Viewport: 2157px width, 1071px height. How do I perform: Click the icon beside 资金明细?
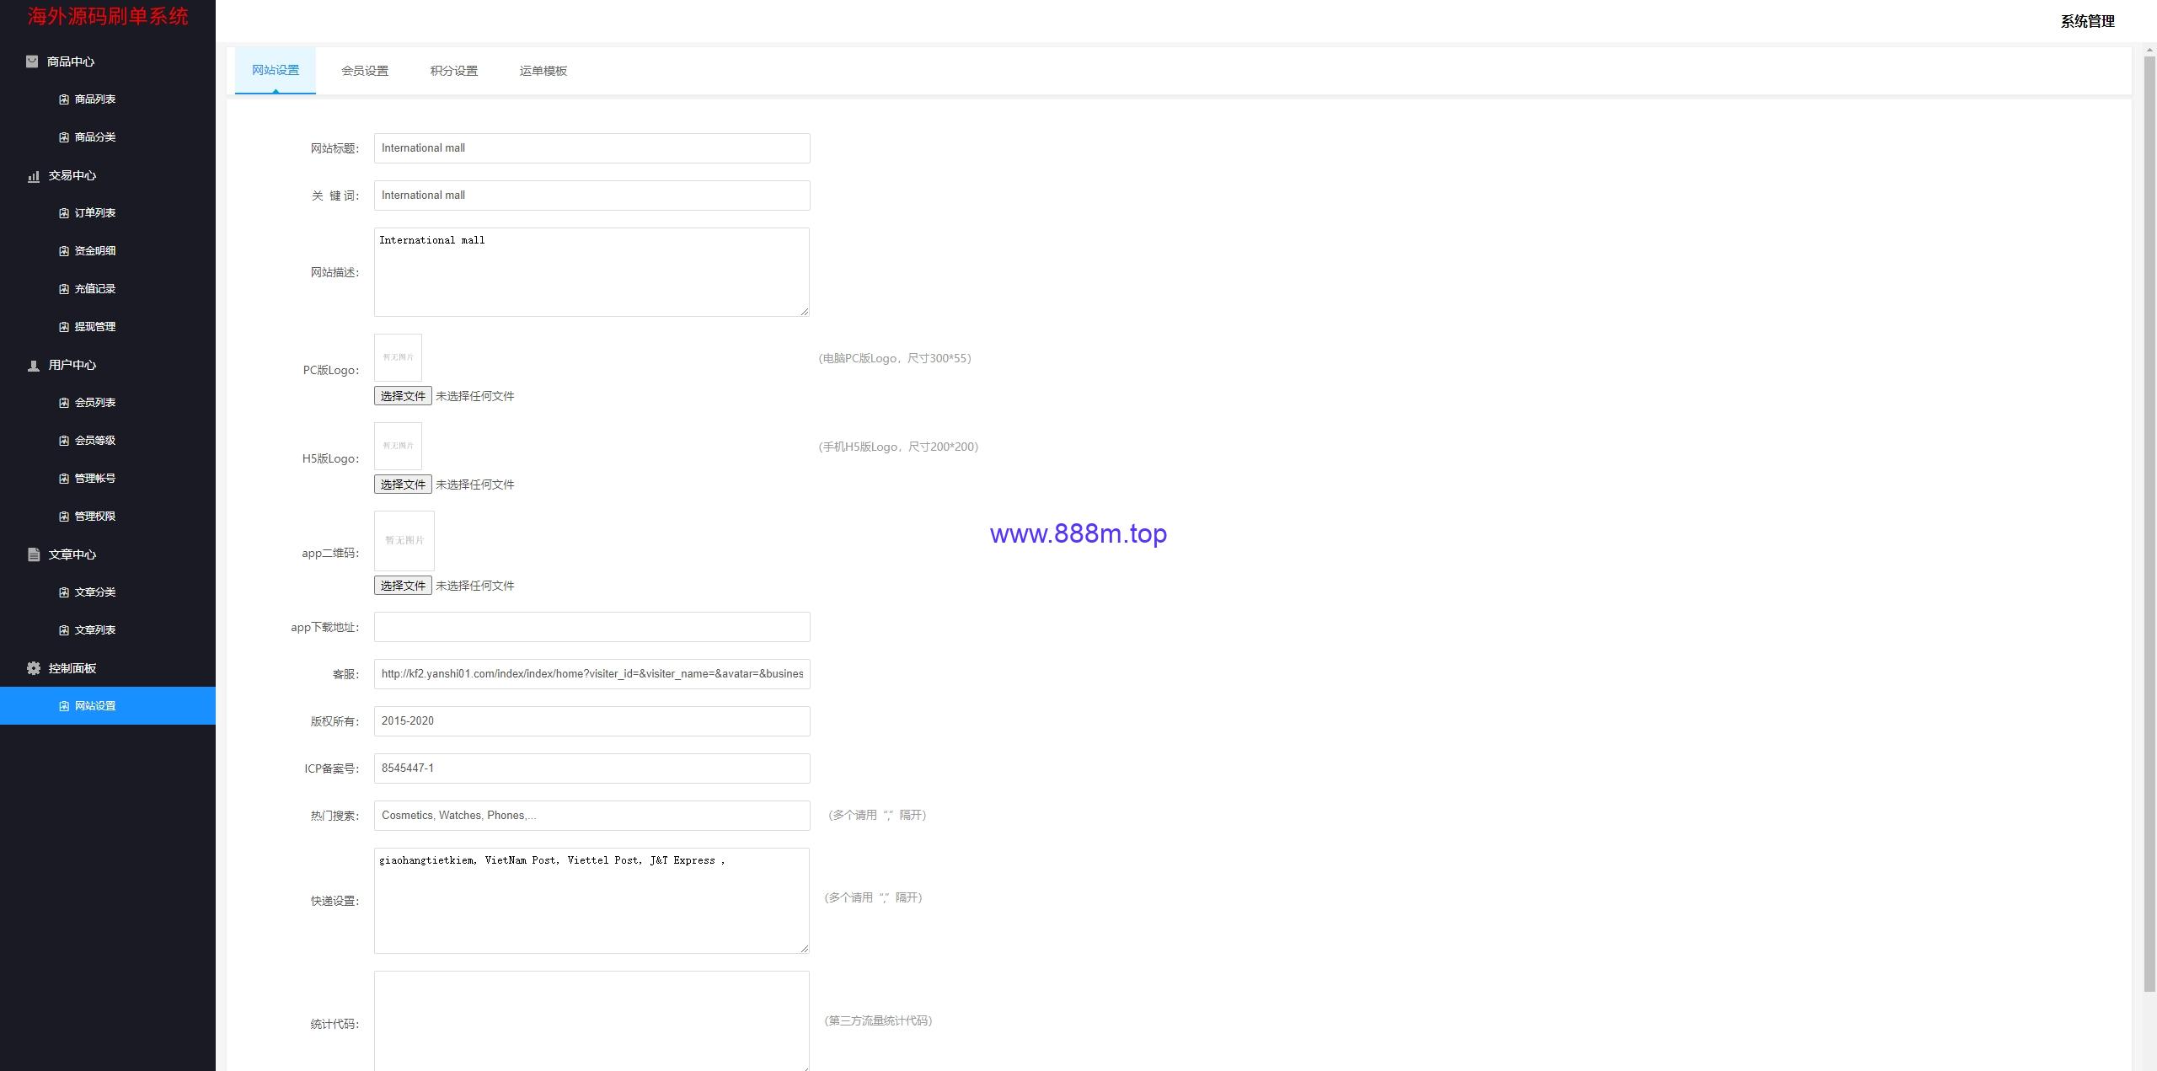[64, 251]
